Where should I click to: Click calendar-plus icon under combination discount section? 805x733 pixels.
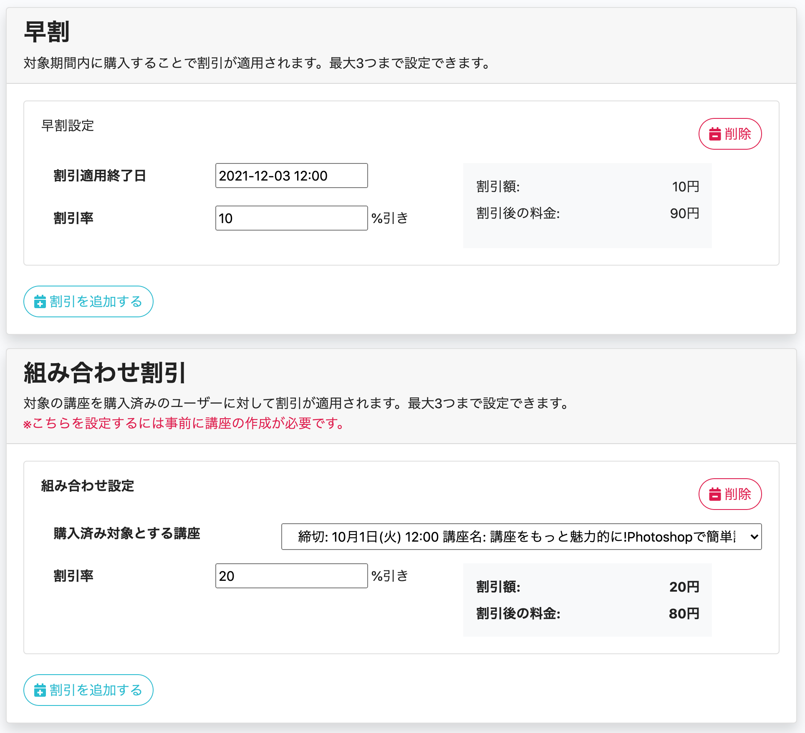tap(40, 690)
